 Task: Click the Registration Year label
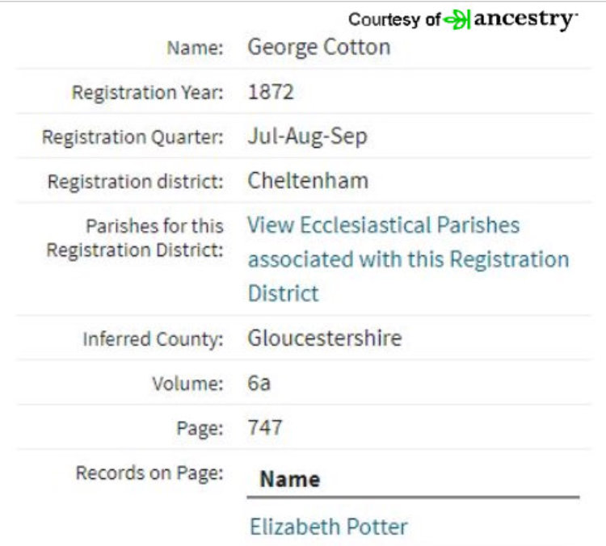coord(148,92)
